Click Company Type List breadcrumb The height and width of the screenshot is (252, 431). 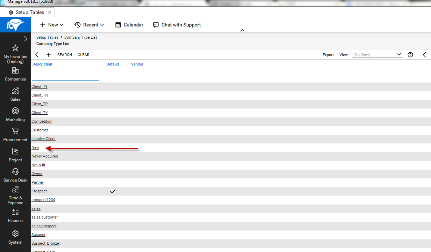click(81, 37)
